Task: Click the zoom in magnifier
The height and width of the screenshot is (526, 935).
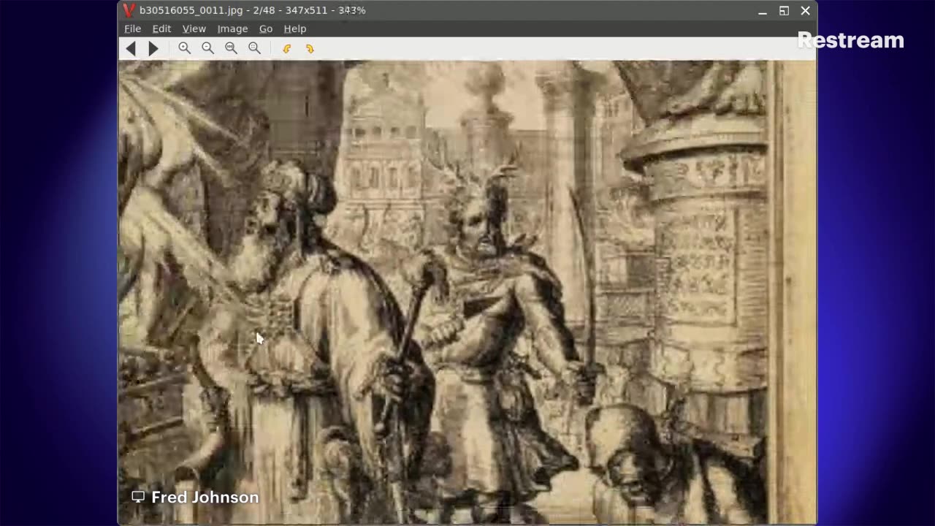Action: pos(185,48)
